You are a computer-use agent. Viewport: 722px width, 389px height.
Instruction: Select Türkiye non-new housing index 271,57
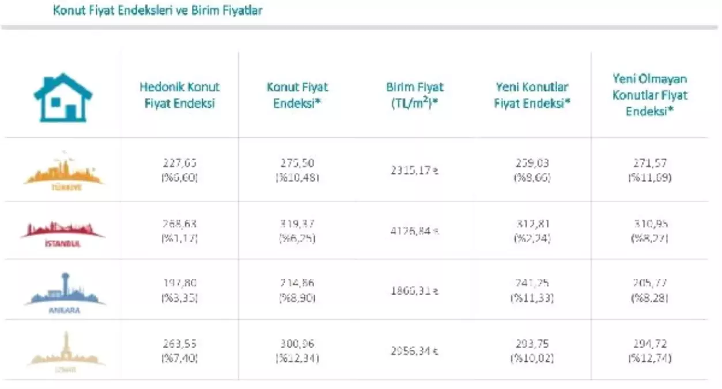coord(649,164)
